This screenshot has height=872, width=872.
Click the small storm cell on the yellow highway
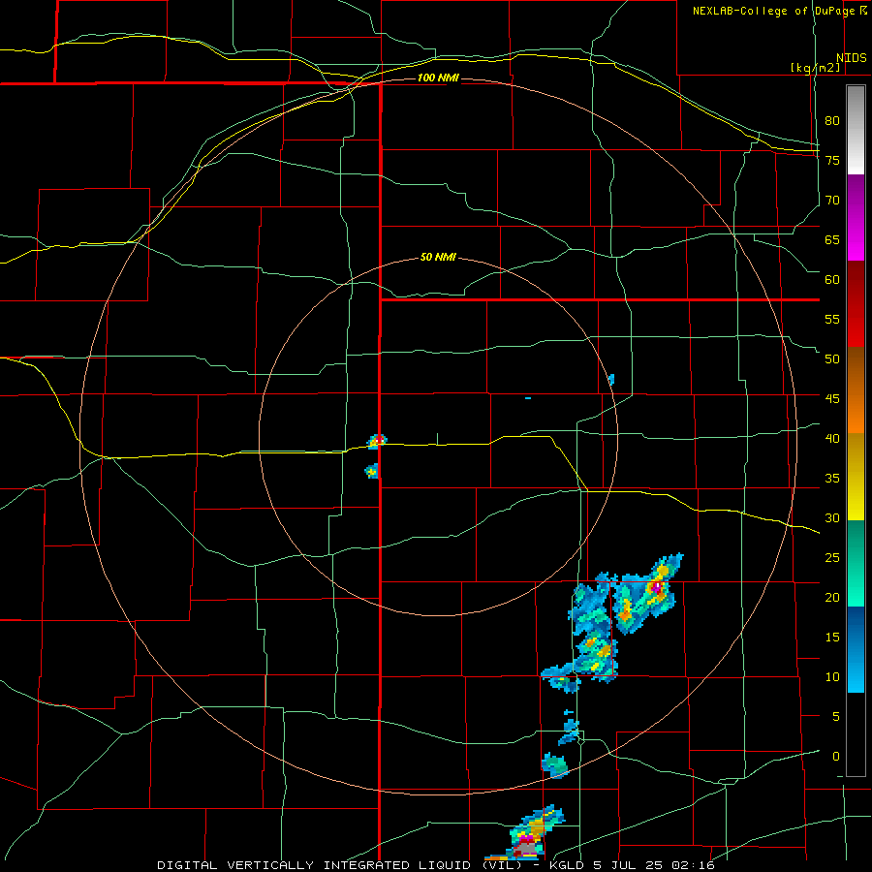click(x=377, y=442)
